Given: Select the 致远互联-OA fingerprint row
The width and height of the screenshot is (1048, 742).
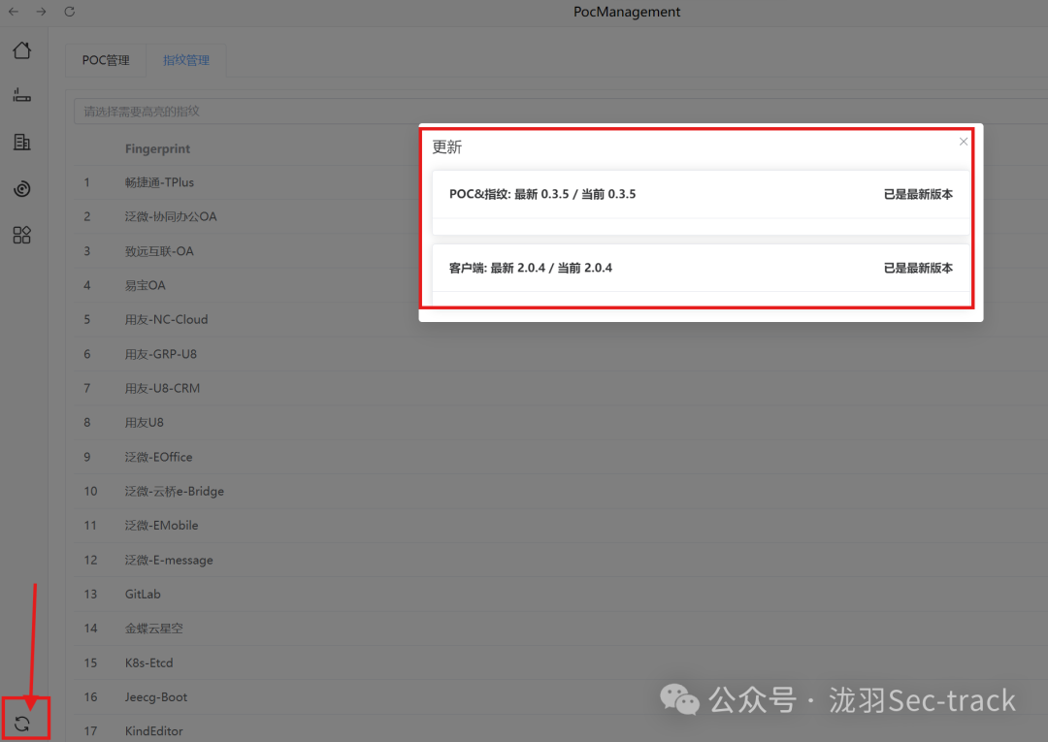Looking at the screenshot, I should (x=560, y=251).
